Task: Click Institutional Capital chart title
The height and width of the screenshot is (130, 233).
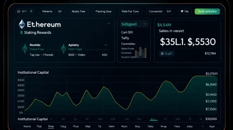Action: 33,72
